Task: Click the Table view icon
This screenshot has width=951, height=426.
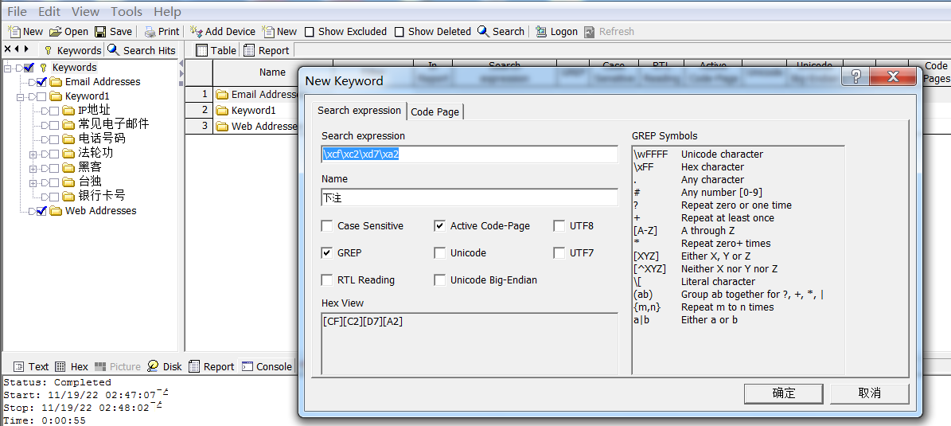Action: pos(201,50)
